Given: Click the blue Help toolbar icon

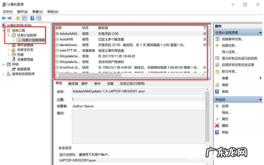Looking at the screenshot, I should point(32,18).
